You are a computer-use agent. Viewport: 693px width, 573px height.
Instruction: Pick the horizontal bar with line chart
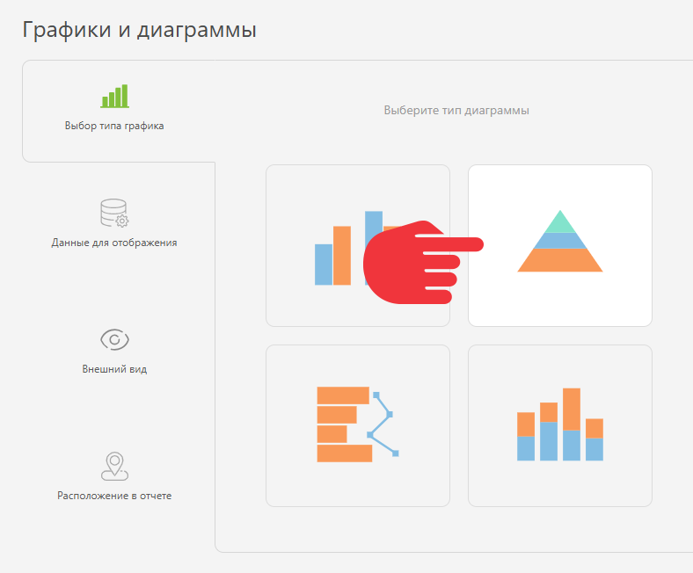(358, 425)
